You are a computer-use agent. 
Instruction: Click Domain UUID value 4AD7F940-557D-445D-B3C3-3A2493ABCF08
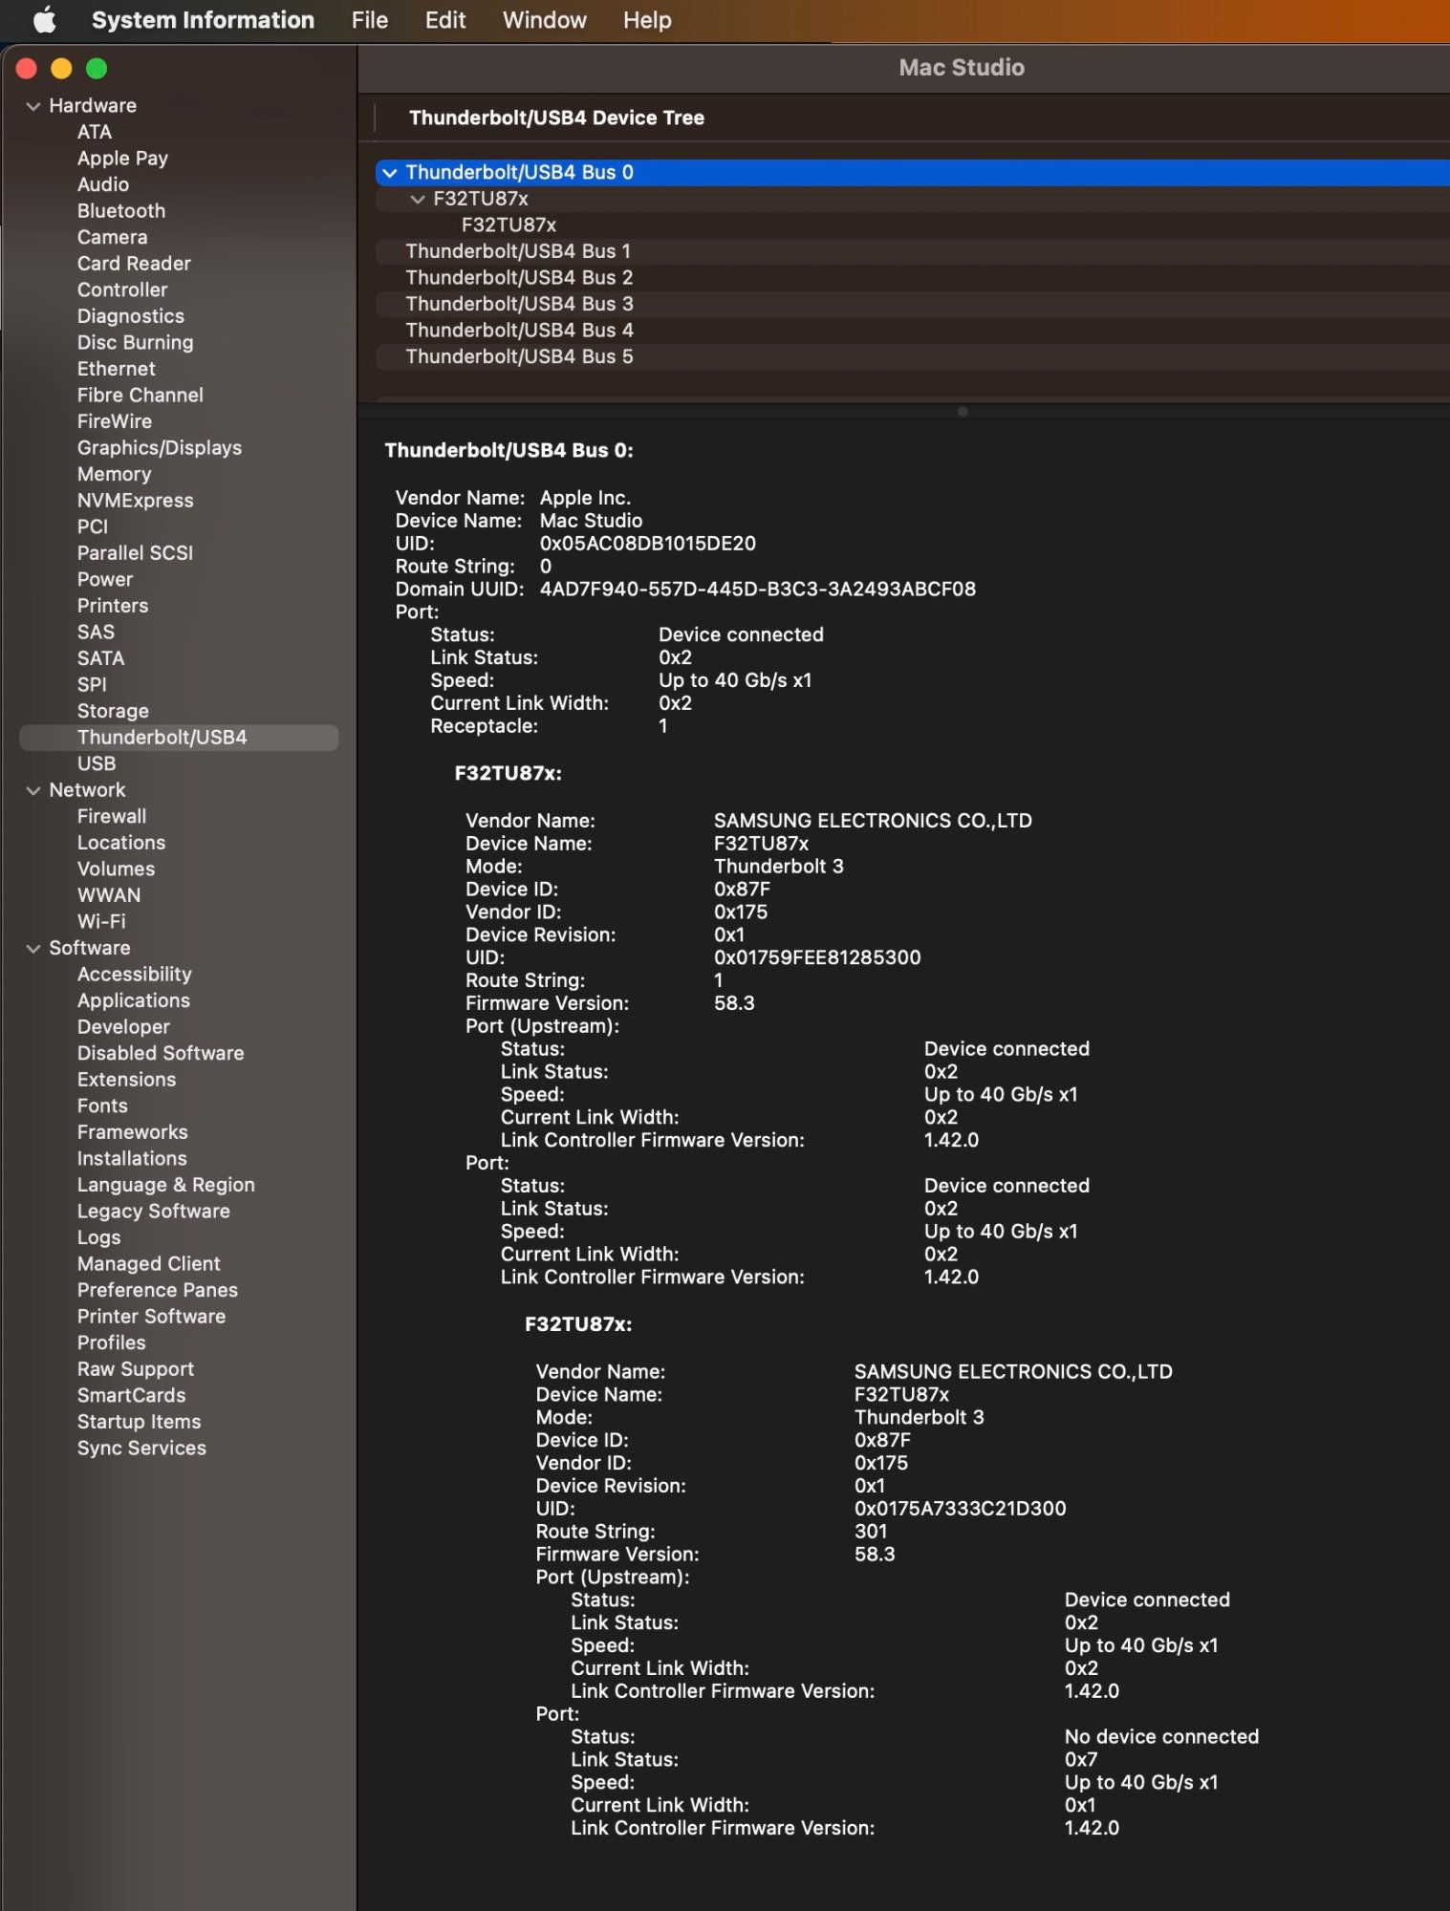pos(758,590)
